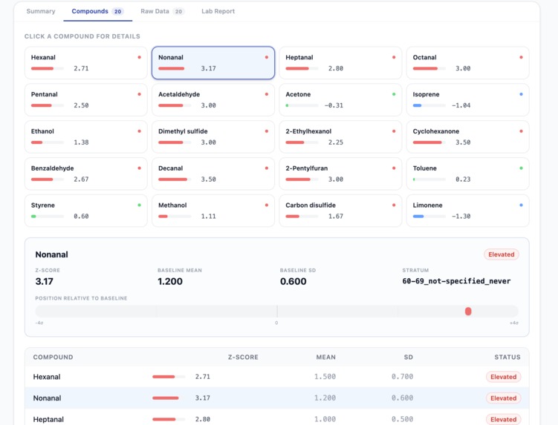This screenshot has height=425, width=558.
Task: Select the Acetone compound card
Action: (340, 100)
